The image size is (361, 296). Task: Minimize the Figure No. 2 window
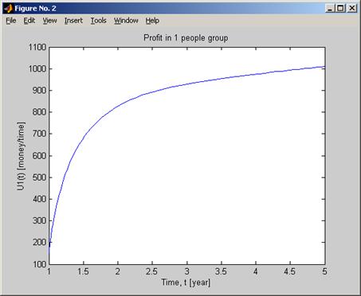330,9
